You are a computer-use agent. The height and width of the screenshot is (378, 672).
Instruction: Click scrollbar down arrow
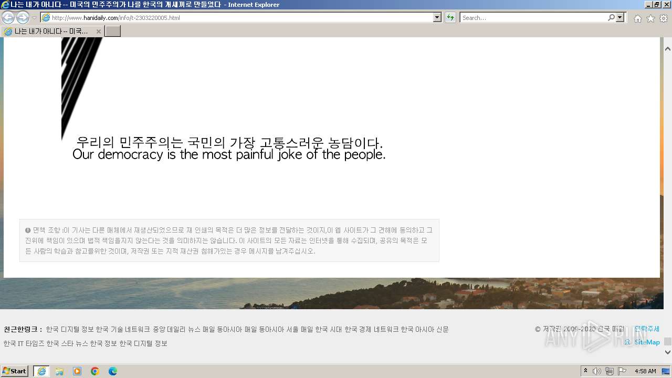(x=668, y=353)
